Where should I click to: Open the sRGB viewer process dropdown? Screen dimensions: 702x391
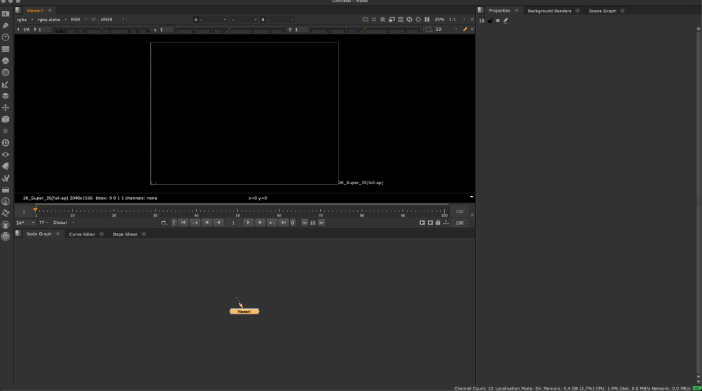tap(112, 20)
